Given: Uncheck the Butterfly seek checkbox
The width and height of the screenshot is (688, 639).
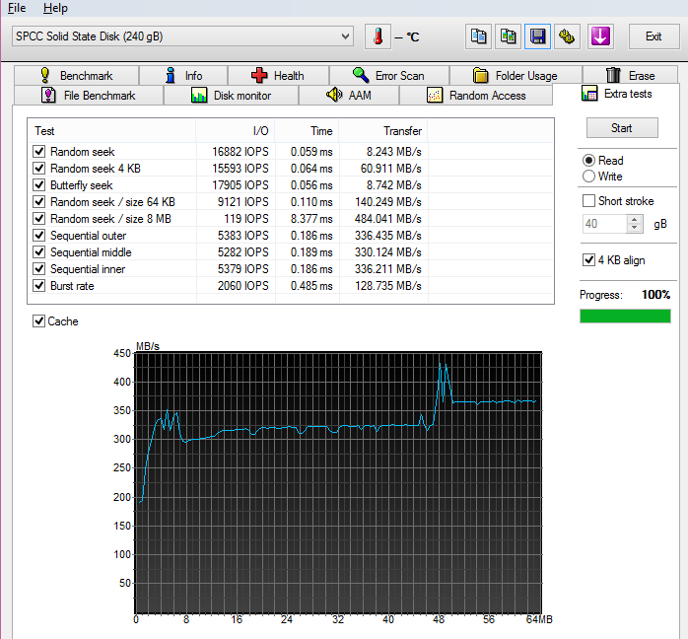Looking at the screenshot, I should [x=39, y=184].
